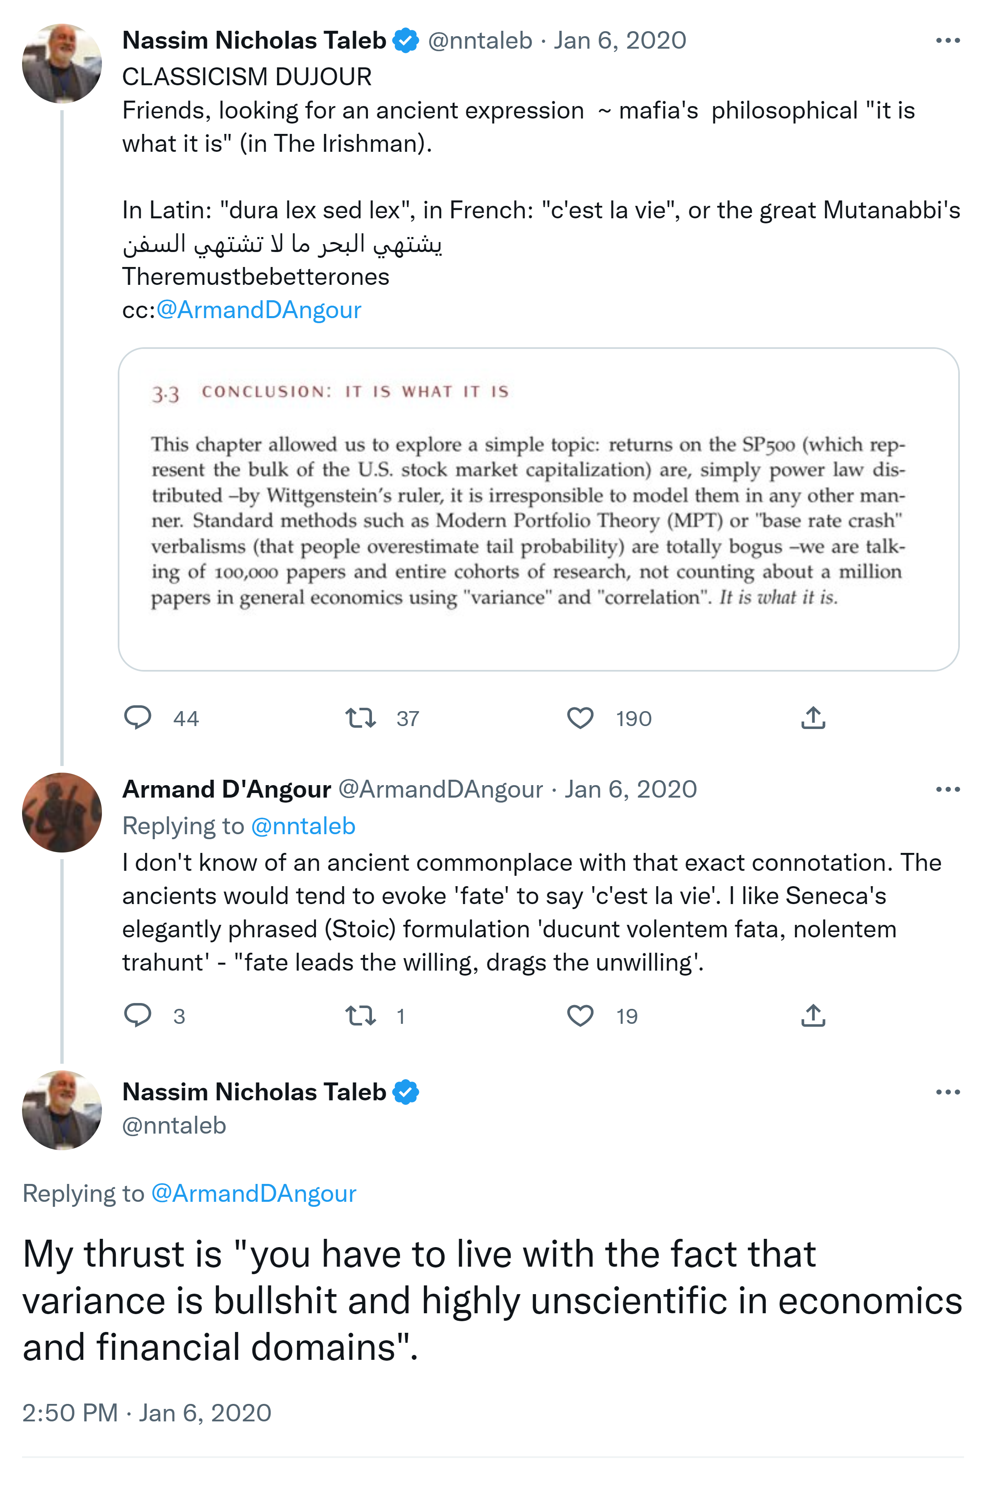
Task: Reply to Armand D'Angour's tweet
Action: point(137,1015)
